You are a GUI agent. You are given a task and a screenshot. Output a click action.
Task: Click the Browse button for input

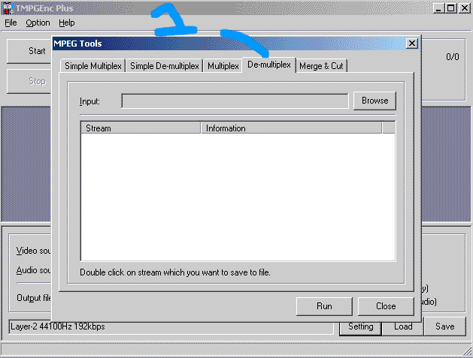tap(374, 101)
